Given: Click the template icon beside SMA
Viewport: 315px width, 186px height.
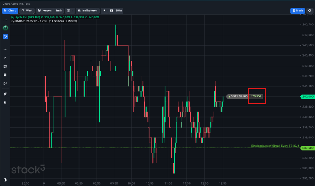Looking at the screenshot, I should tap(111, 11).
